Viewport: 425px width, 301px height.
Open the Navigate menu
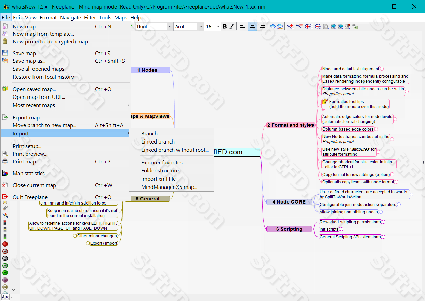click(70, 17)
